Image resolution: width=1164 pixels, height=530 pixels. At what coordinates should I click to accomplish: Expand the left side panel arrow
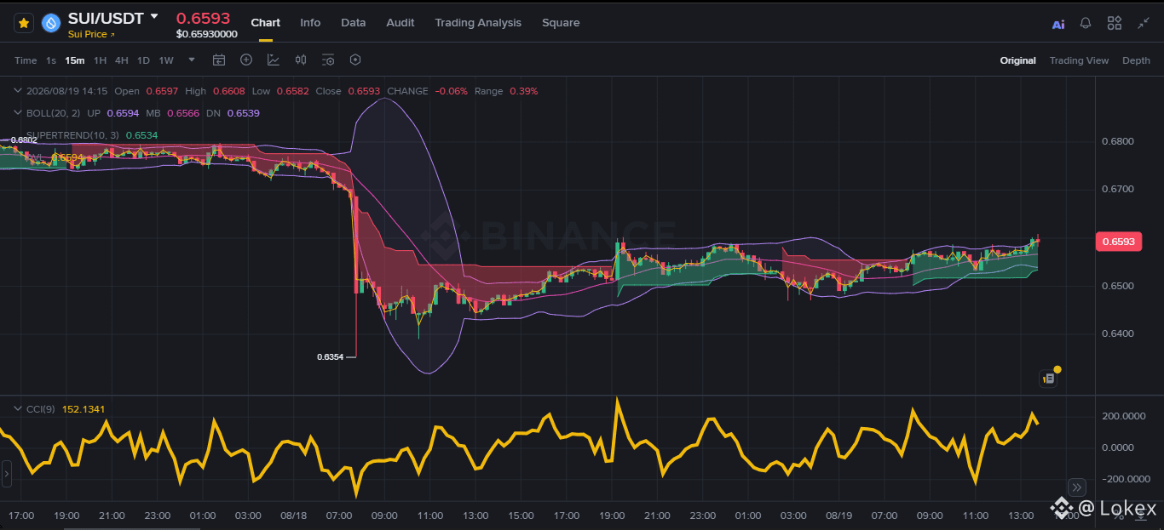tap(6, 473)
